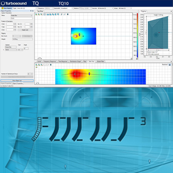This screenshot has height=173, width=173.
Task: Click the Copy Setup to Other Line Arrays button
Action: coord(17,77)
